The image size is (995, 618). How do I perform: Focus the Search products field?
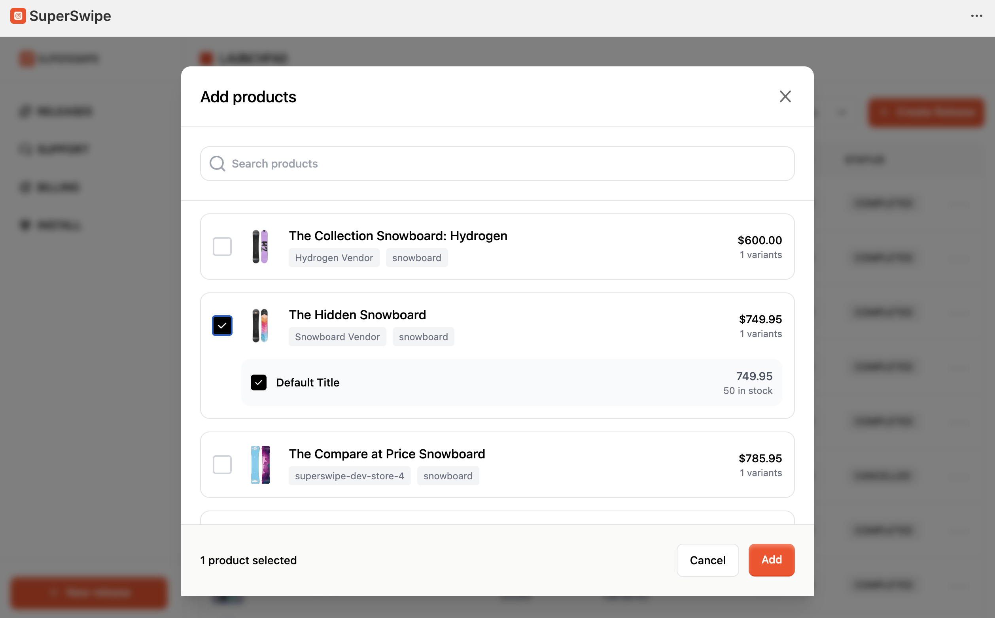click(x=497, y=164)
